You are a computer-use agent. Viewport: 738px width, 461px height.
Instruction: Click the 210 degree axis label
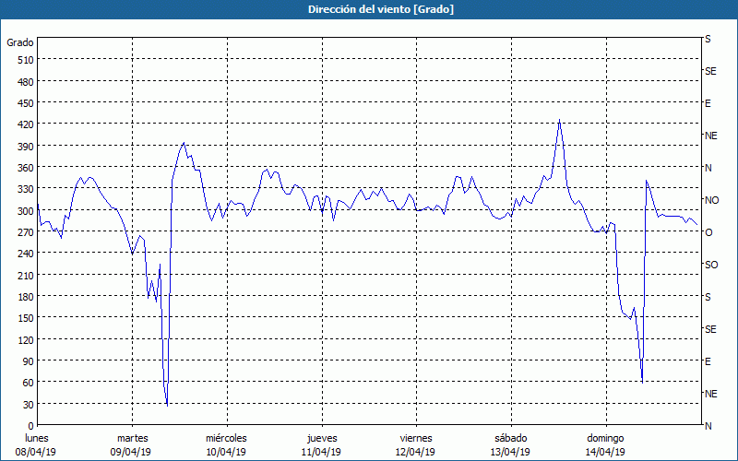(26, 275)
